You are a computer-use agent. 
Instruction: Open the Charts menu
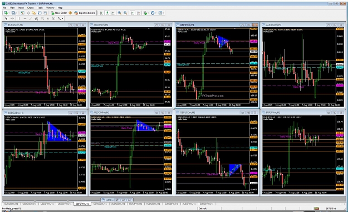pyautogui.click(x=31, y=8)
